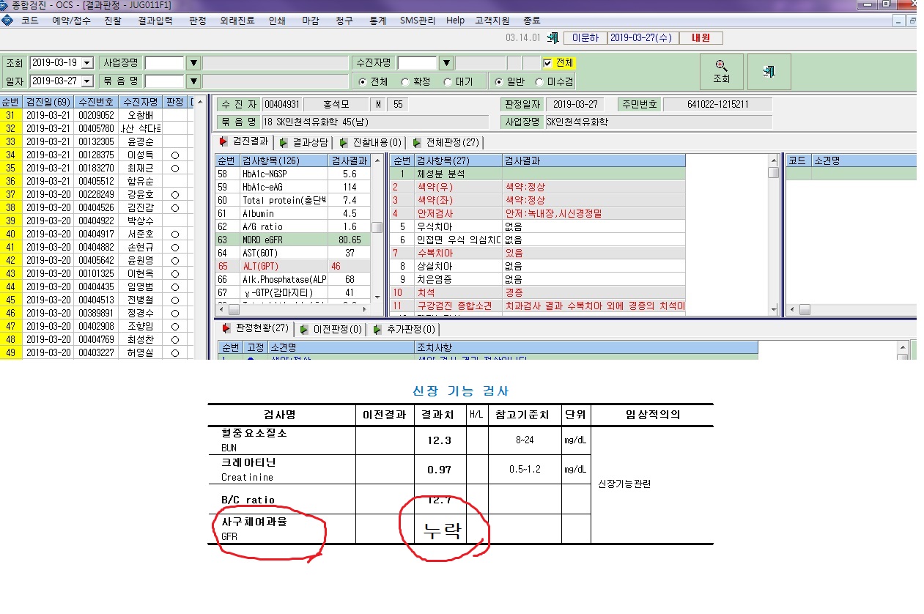Select the 확정 radio button
Viewport: 924px width, 614px height.
tap(405, 81)
